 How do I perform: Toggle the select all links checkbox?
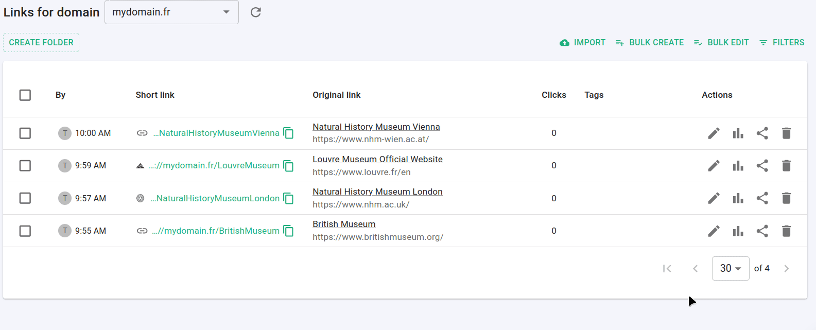click(25, 95)
